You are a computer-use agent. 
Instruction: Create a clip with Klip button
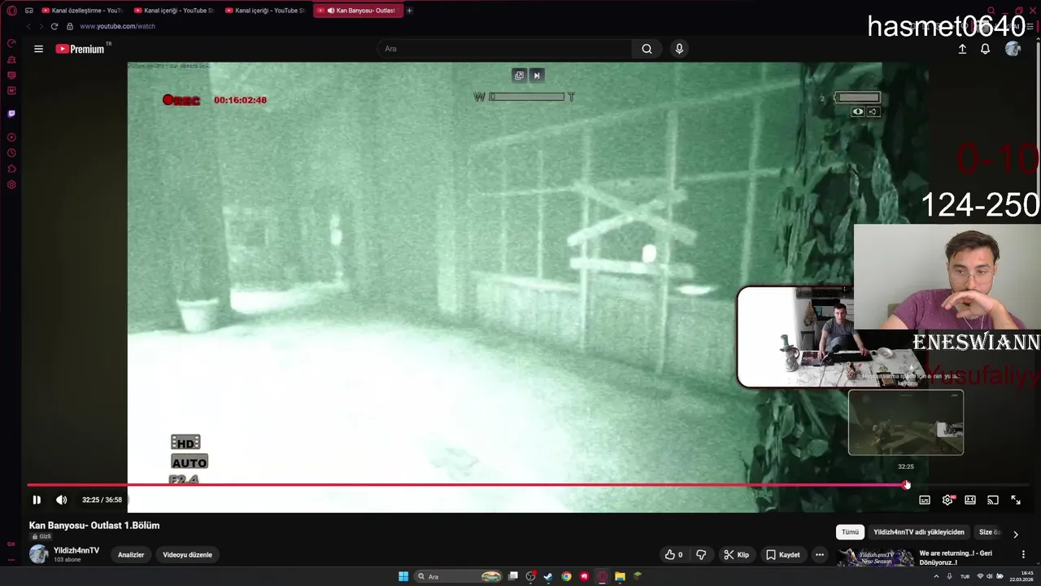coord(736,555)
